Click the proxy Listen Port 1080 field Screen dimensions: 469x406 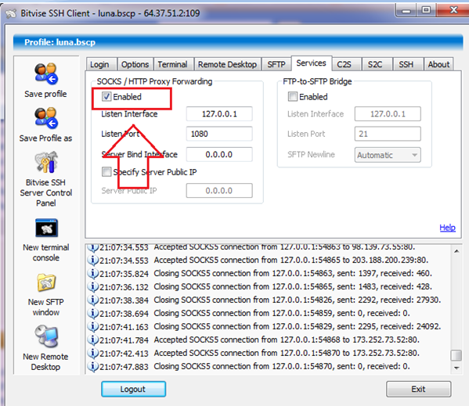219,134
